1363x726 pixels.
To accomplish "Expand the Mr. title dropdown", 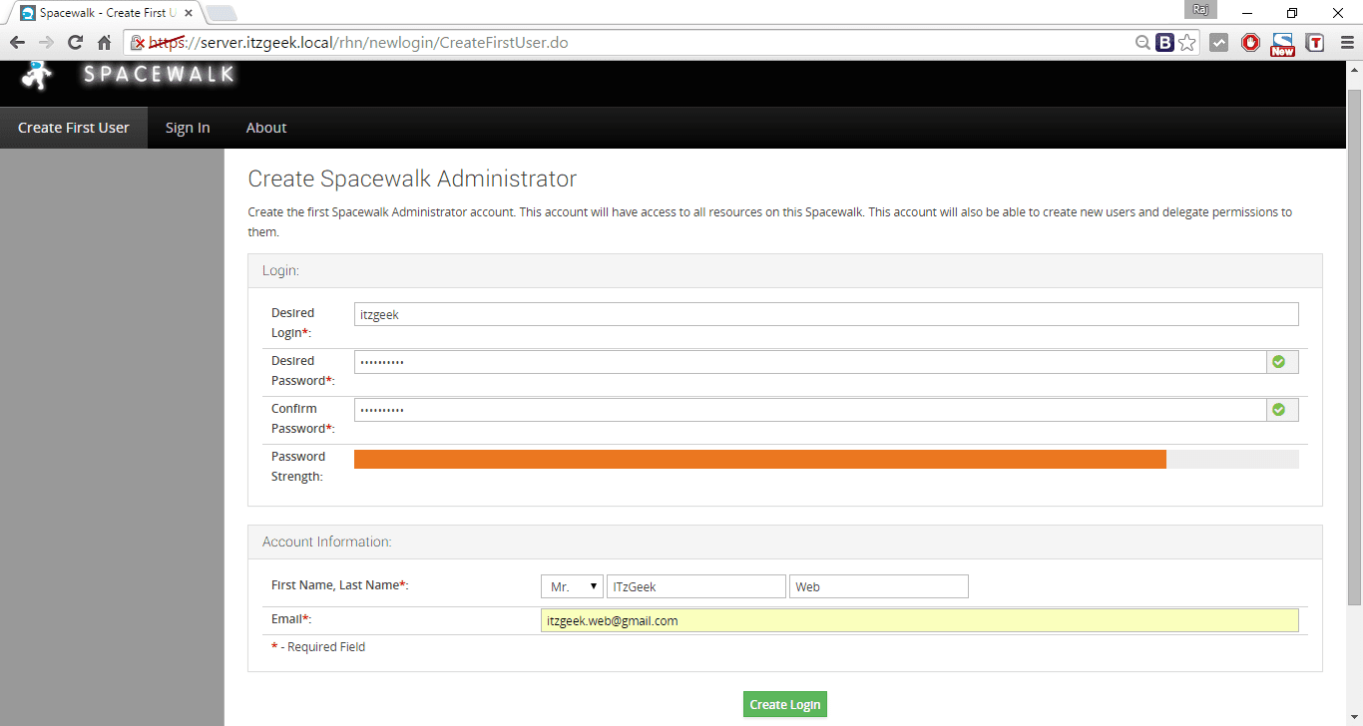I will click(x=573, y=586).
